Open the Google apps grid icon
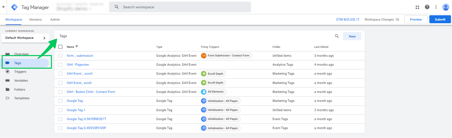452x138 pixels. pyautogui.click(x=417, y=7)
